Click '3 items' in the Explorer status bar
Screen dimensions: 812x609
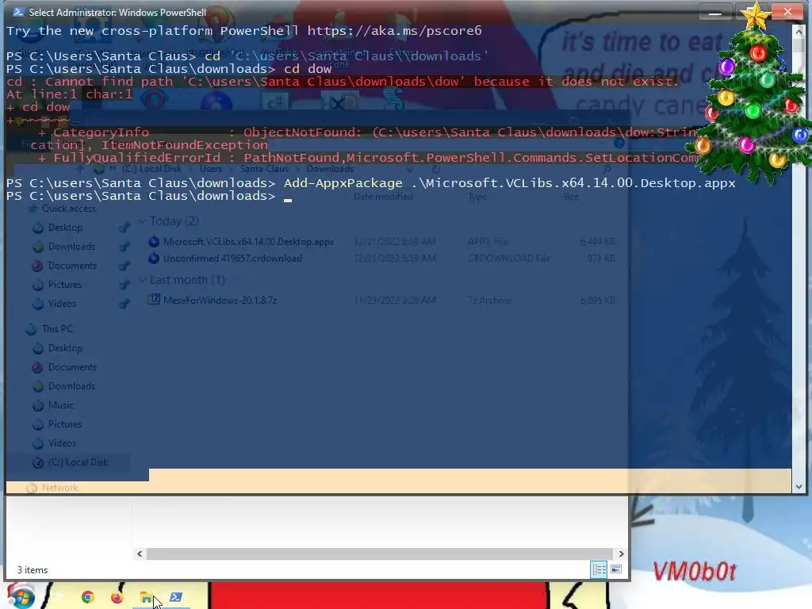click(32, 570)
